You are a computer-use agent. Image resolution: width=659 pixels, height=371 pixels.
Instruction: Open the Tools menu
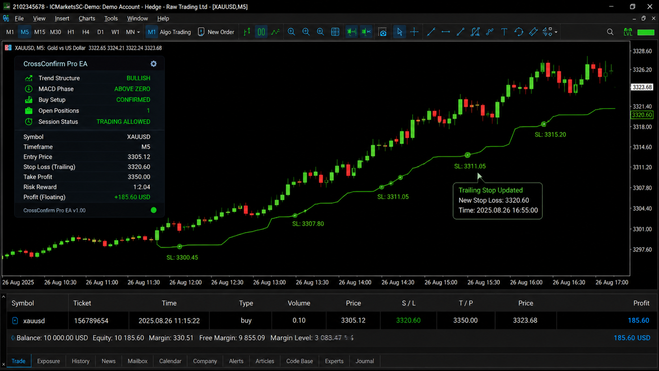pos(111,19)
